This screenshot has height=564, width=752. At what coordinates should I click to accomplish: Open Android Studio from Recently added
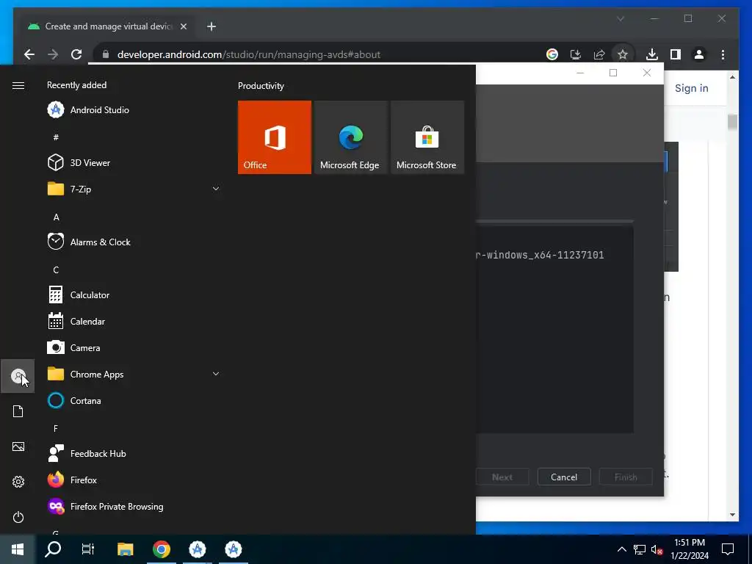(134, 110)
